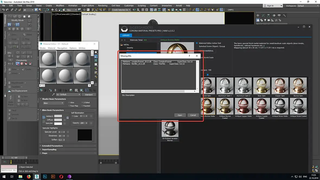
Task: Toggle the Percent Snap icon
Action: point(101,10)
